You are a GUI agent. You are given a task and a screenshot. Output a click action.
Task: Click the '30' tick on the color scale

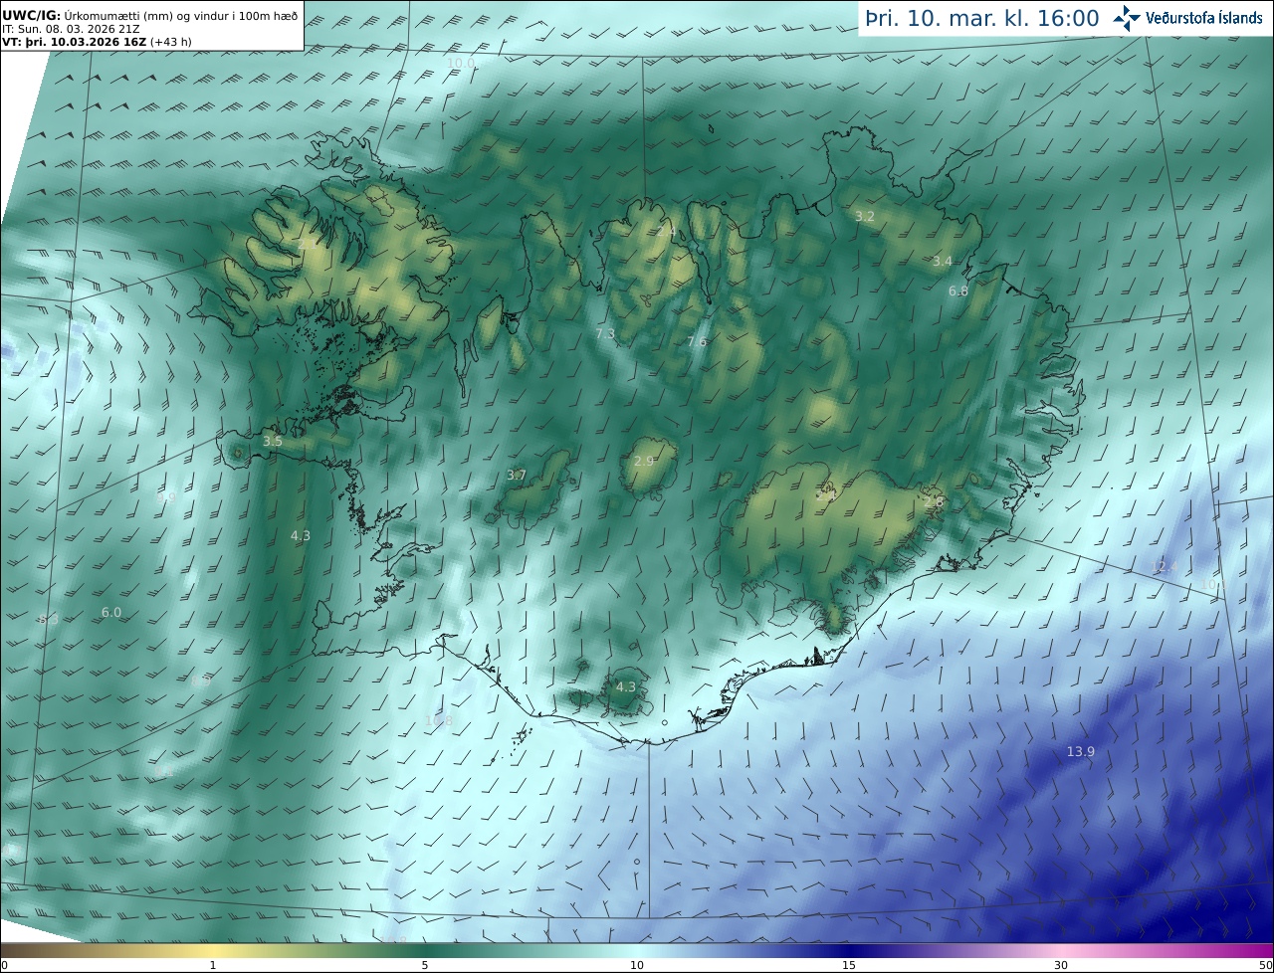pyautogui.click(x=1061, y=965)
